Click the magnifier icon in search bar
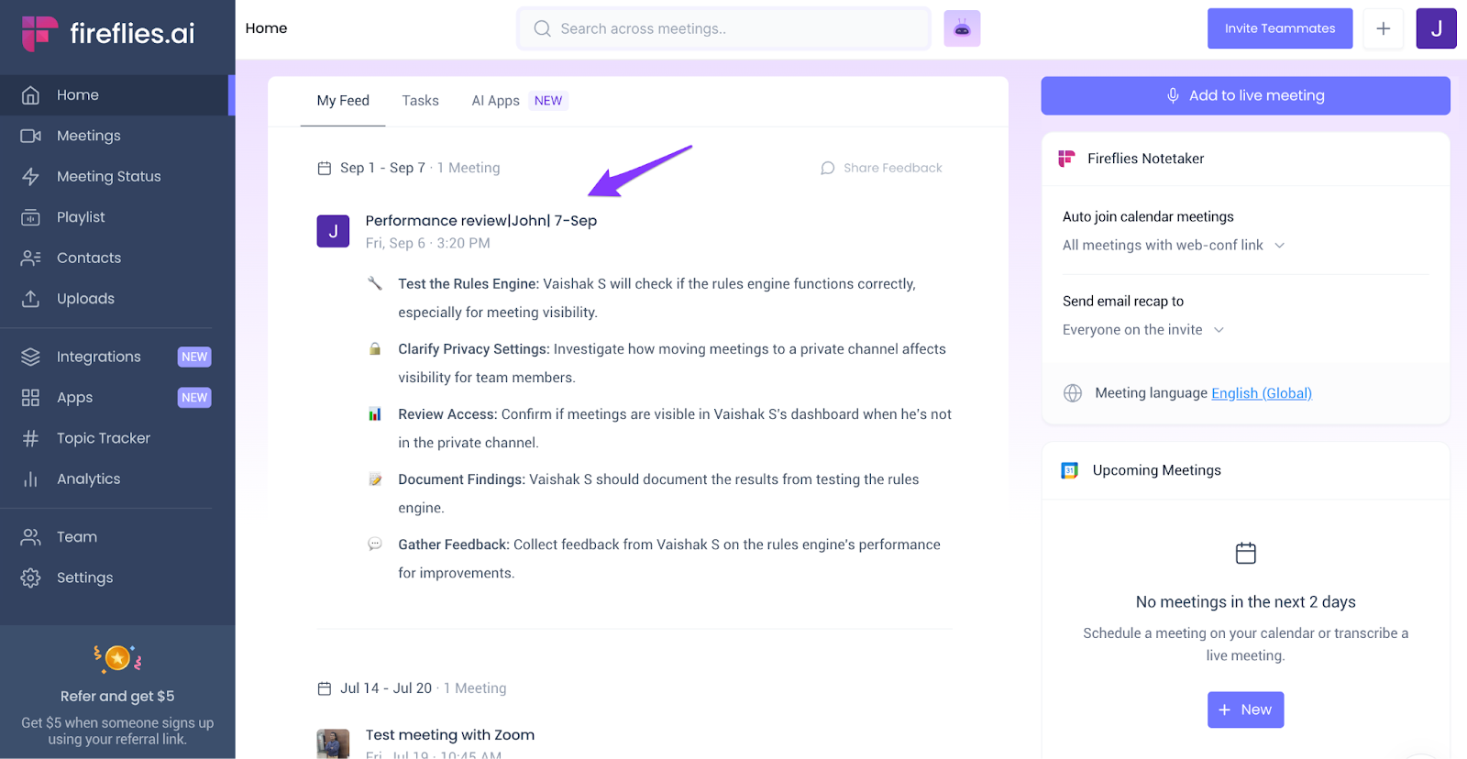 542,28
